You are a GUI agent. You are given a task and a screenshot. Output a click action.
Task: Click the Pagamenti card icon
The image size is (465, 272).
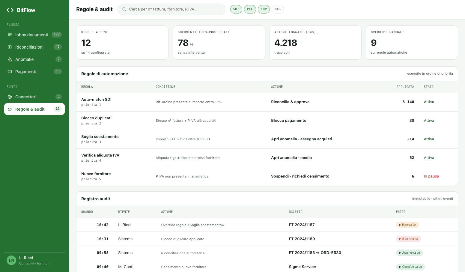pyautogui.click(x=10, y=72)
